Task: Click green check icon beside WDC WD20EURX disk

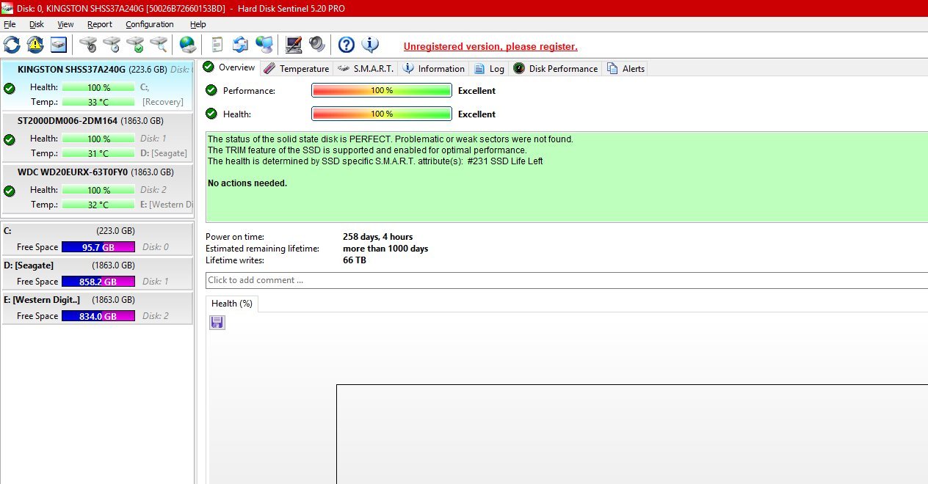Action: (10, 191)
